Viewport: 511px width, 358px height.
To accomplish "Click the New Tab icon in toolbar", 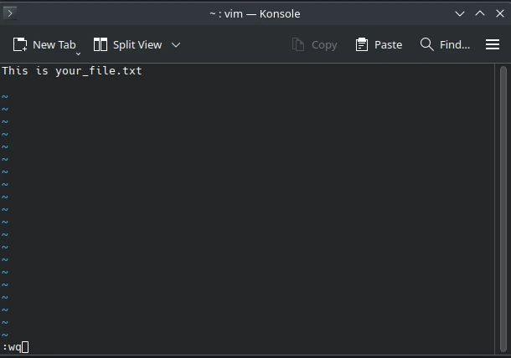I will coord(20,44).
